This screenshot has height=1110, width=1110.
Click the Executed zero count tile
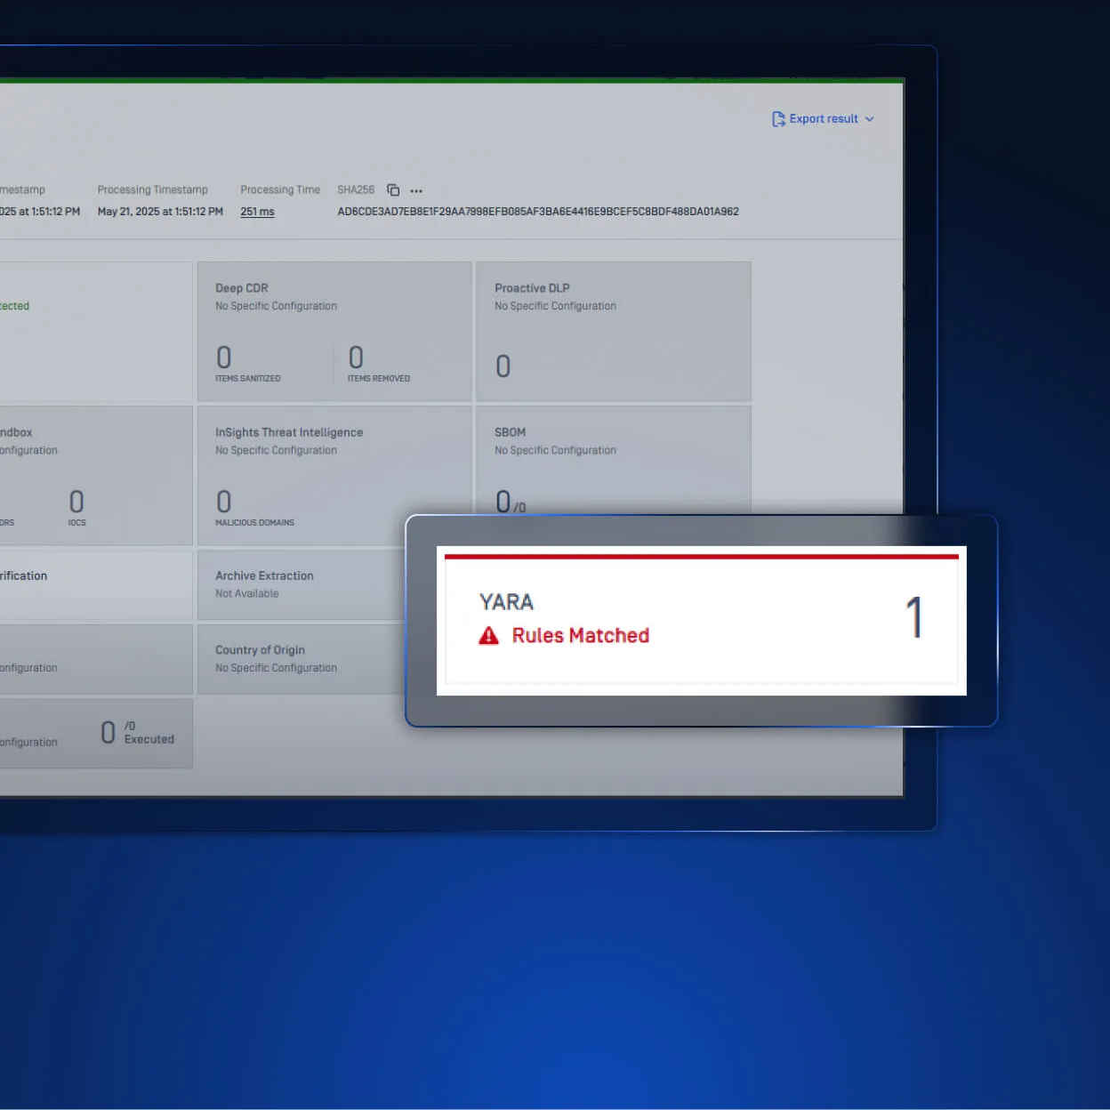click(109, 733)
